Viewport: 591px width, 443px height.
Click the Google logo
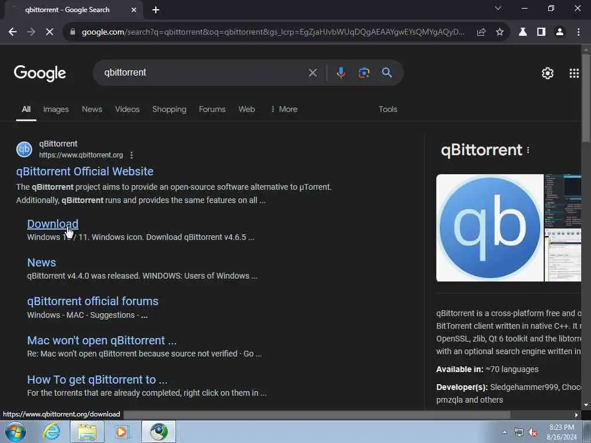tap(40, 73)
